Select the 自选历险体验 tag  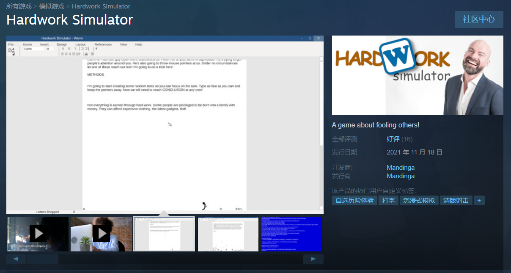click(354, 201)
